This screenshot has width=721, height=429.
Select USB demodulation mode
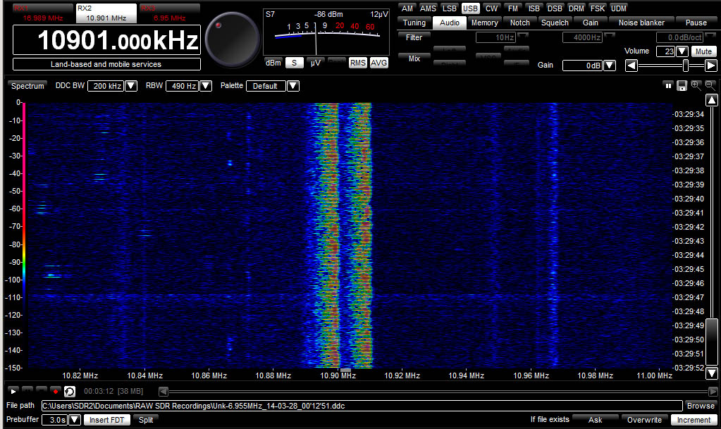(470, 8)
